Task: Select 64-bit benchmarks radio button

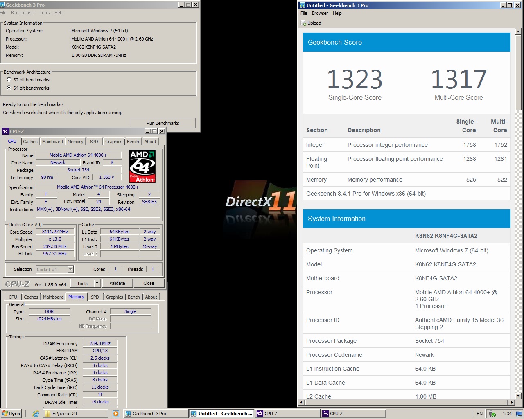Action: (9, 88)
